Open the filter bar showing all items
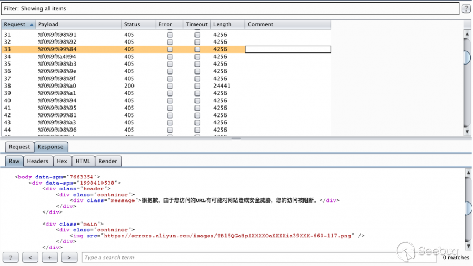The image size is (473, 266). point(230,9)
